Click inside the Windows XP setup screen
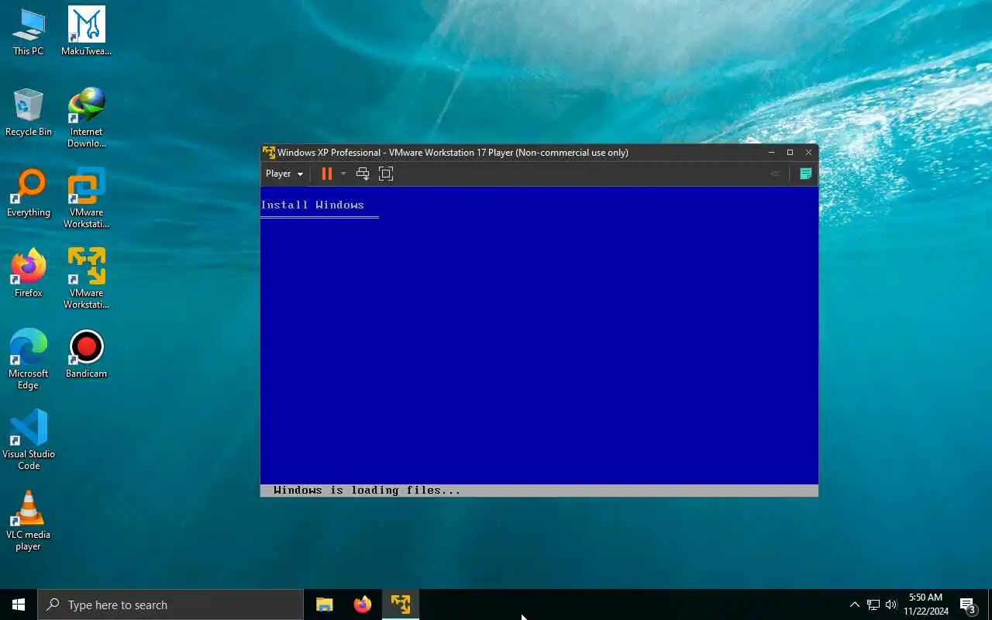 539,341
